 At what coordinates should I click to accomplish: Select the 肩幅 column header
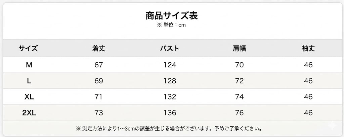[x=239, y=48]
